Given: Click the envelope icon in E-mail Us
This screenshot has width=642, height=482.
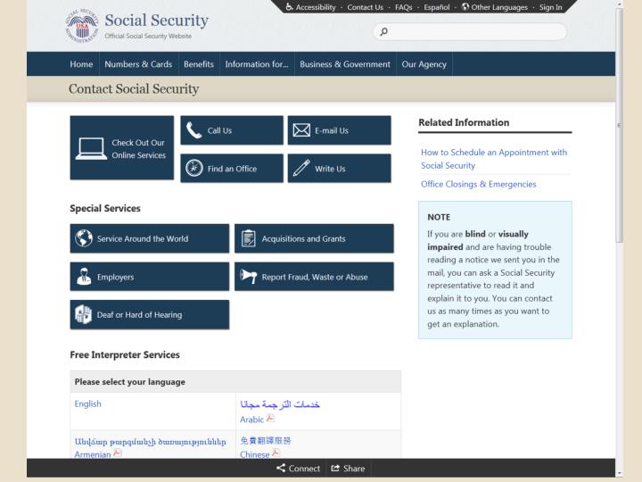Looking at the screenshot, I should point(301,130).
